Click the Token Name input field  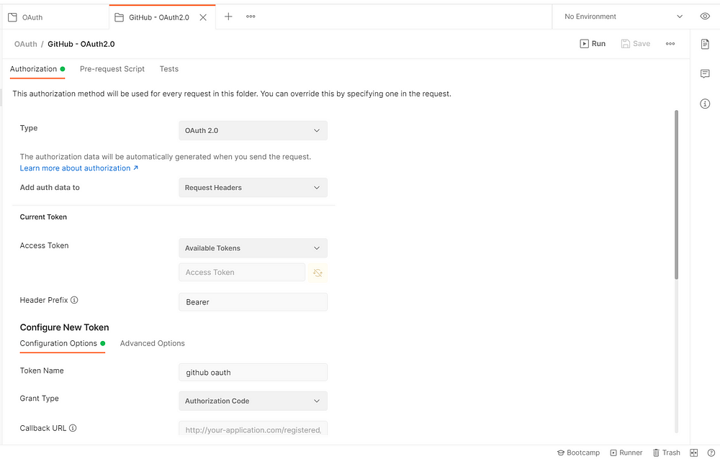point(253,373)
